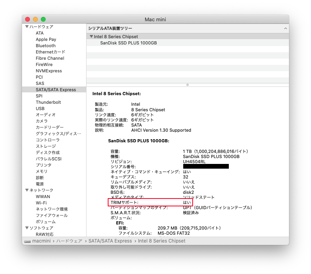Viewport: 311px width, 274px height.
Task: Show FireWire information
Action: (44, 64)
